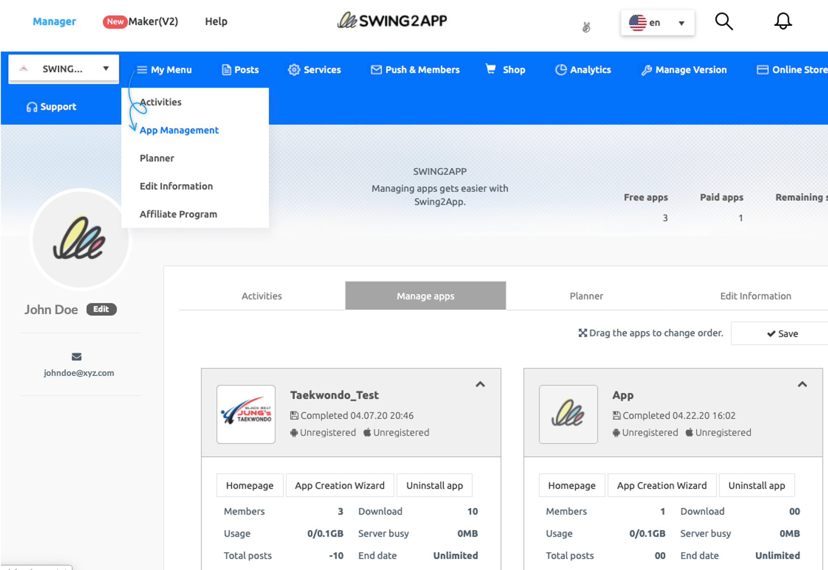Viewport: 828px width, 570px height.
Task: Click the red New badge beside Maker(V2)
Action: pos(115,21)
